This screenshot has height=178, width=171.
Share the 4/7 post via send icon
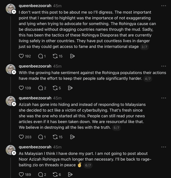(x=70, y=88)
